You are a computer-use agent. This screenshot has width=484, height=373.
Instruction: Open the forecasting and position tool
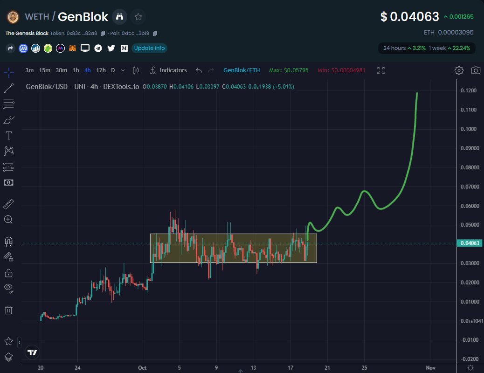click(9, 167)
